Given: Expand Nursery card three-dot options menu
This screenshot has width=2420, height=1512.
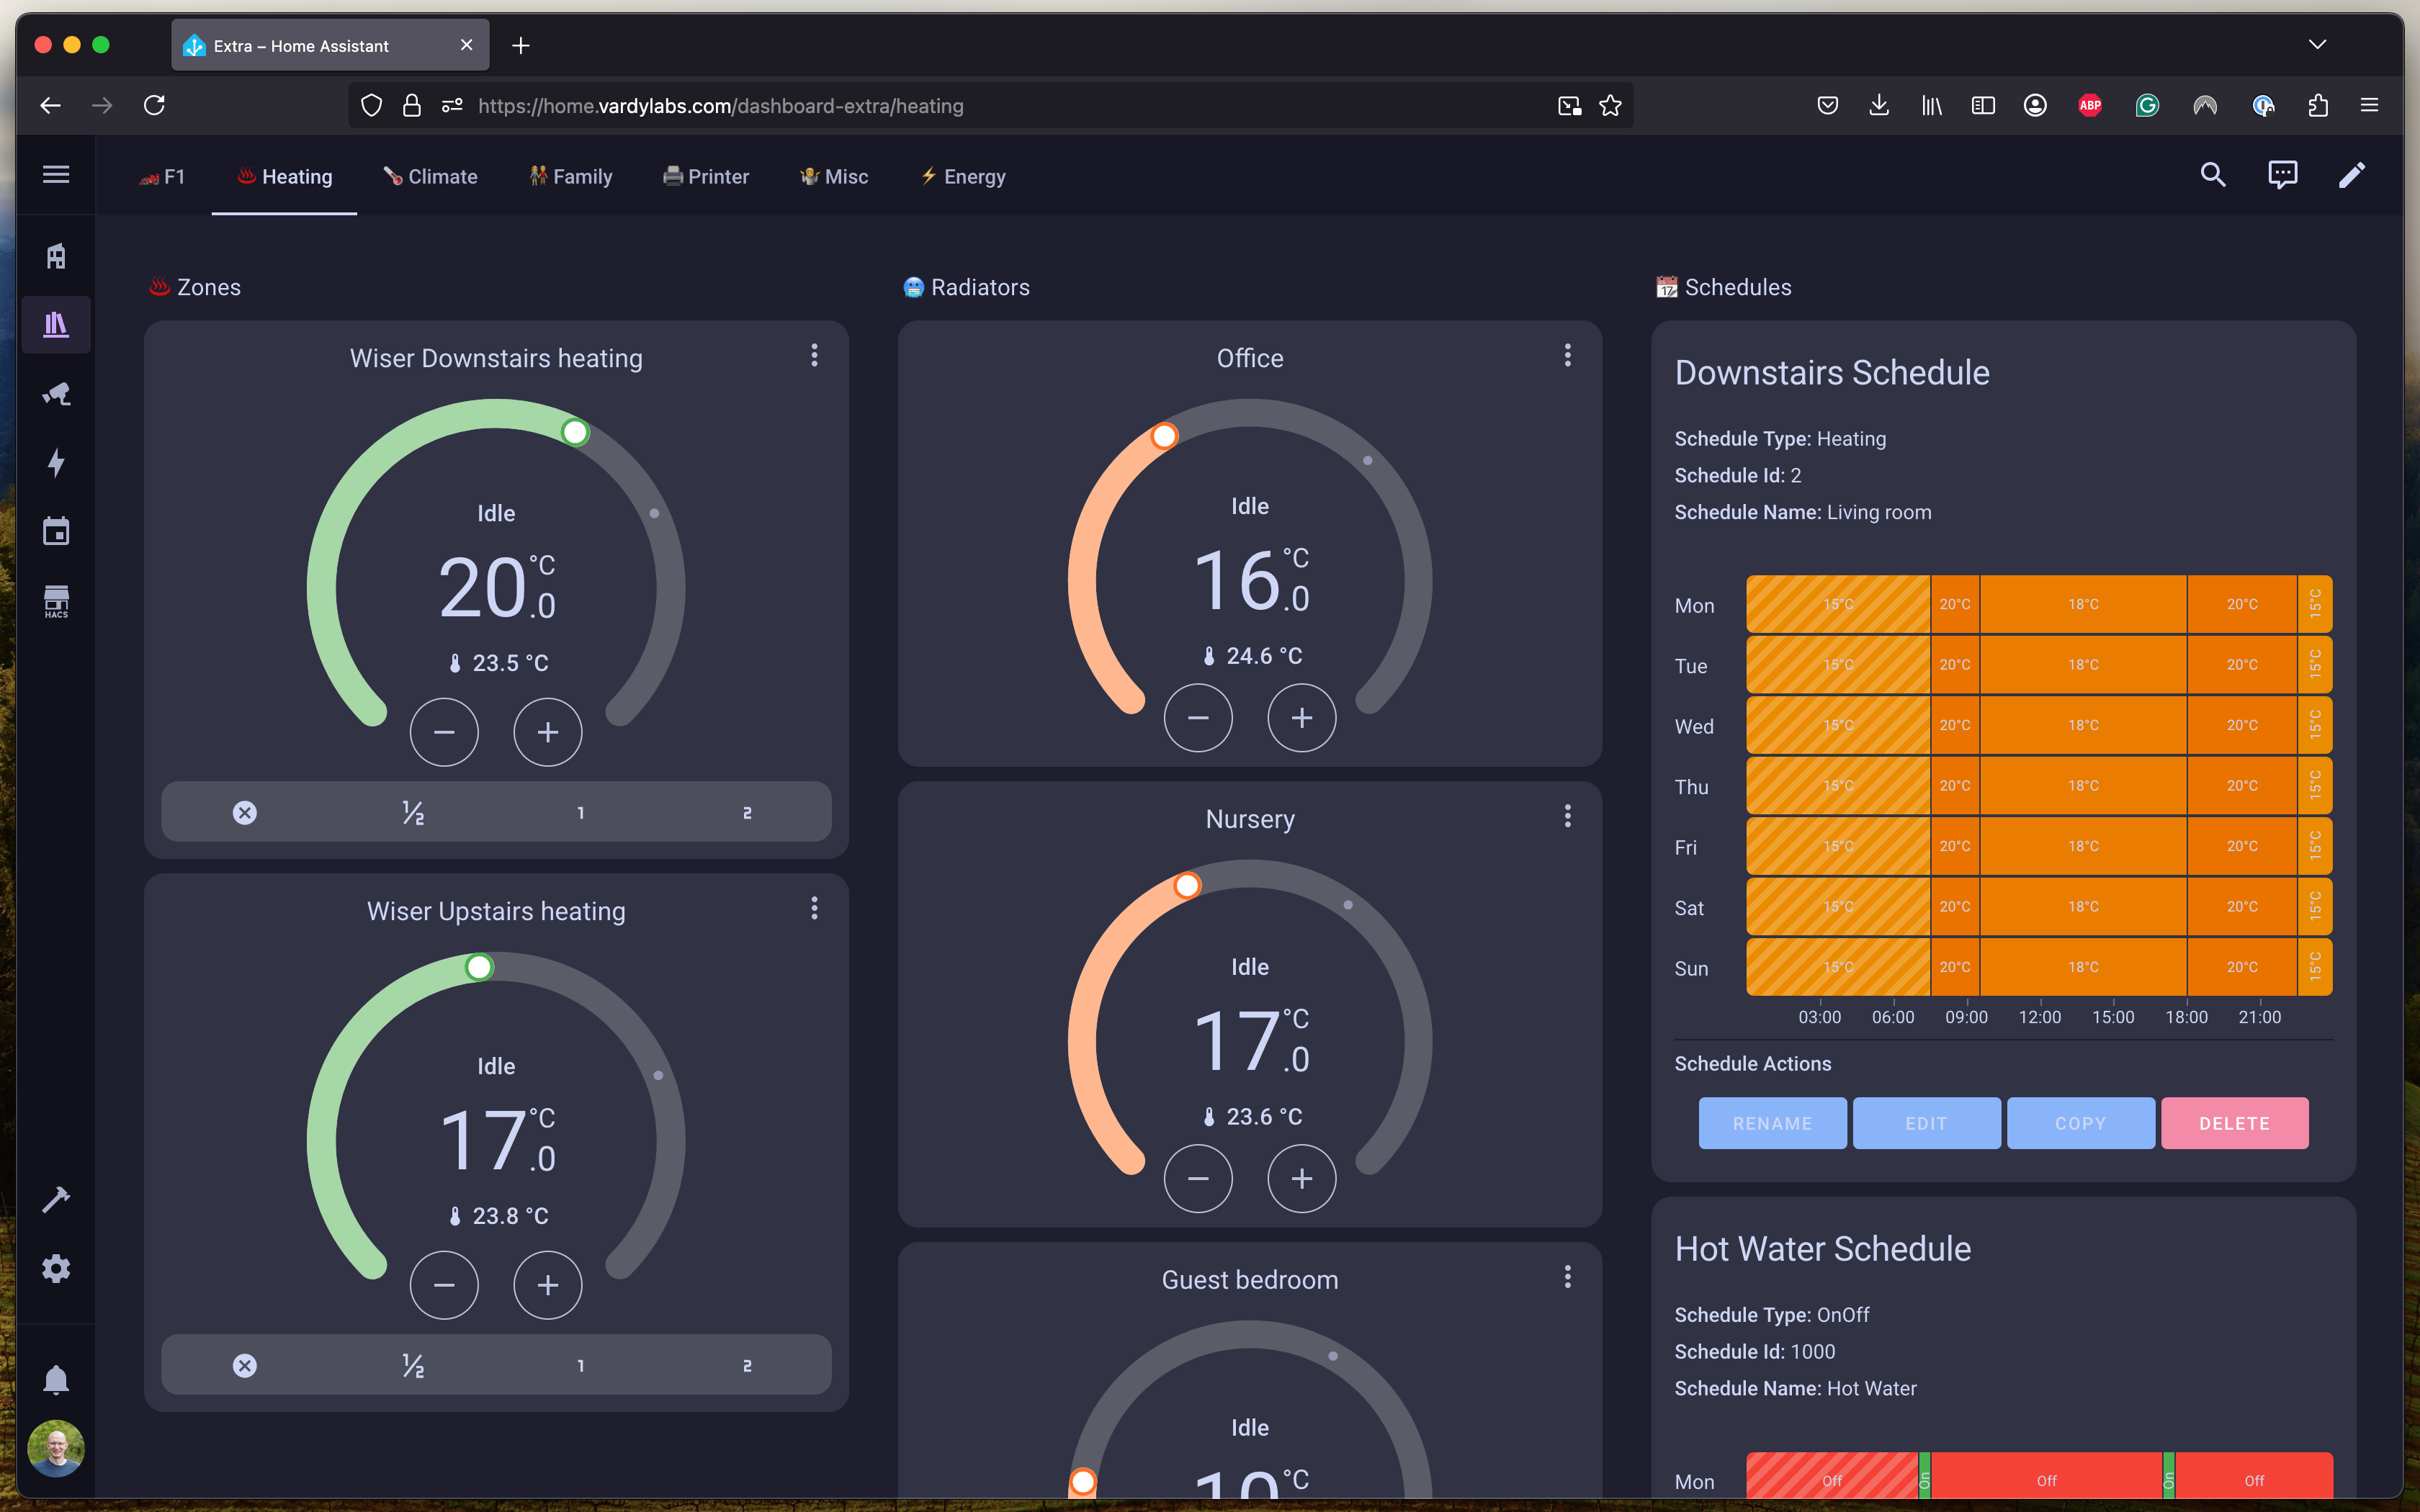Looking at the screenshot, I should tap(1567, 817).
